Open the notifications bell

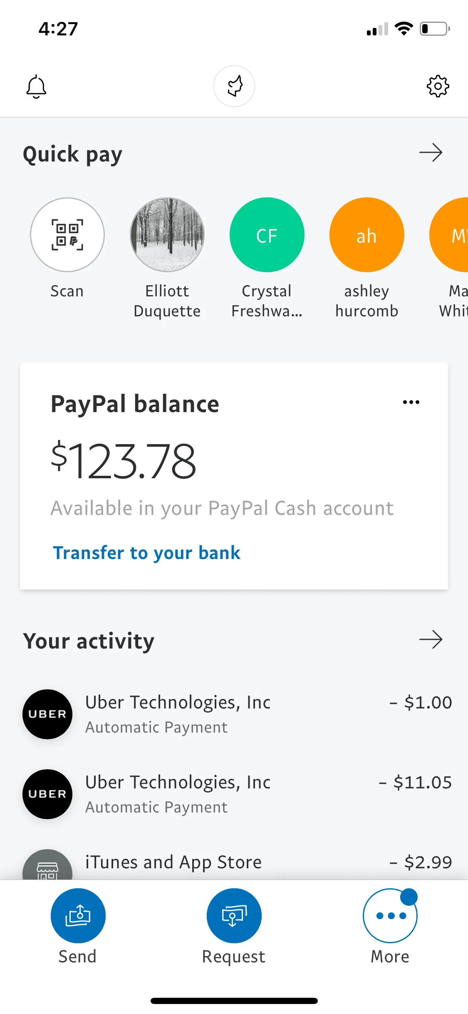pyautogui.click(x=36, y=87)
